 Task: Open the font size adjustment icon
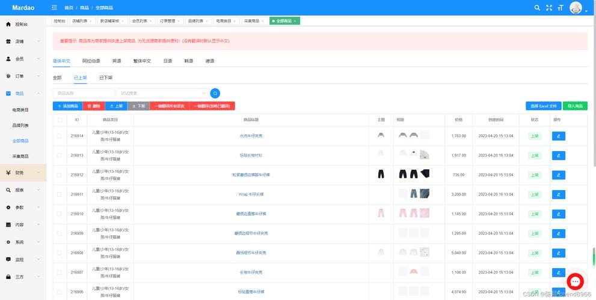click(x=561, y=8)
